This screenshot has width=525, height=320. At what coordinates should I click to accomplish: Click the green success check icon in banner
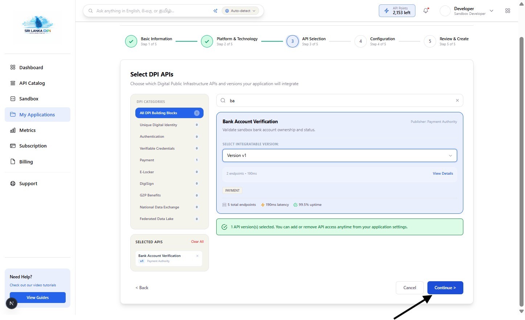click(x=225, y=227)
